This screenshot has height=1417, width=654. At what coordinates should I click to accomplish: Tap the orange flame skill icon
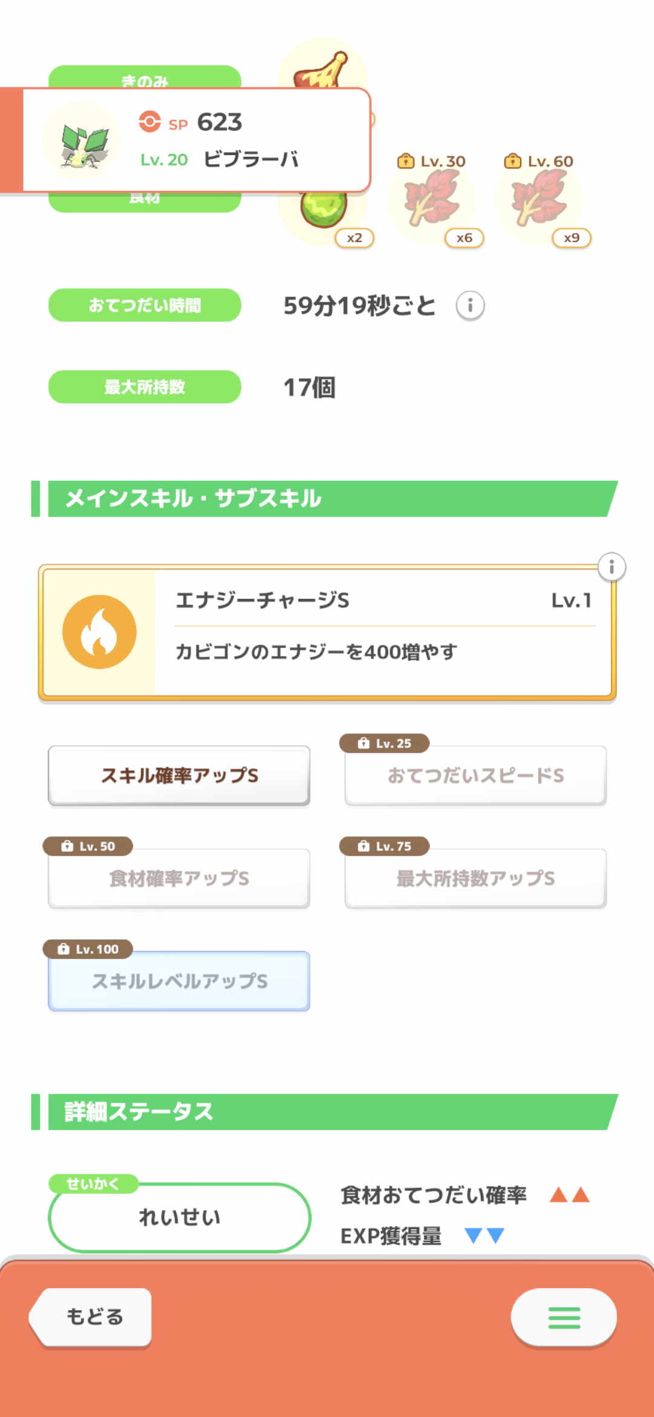(99, 632)
